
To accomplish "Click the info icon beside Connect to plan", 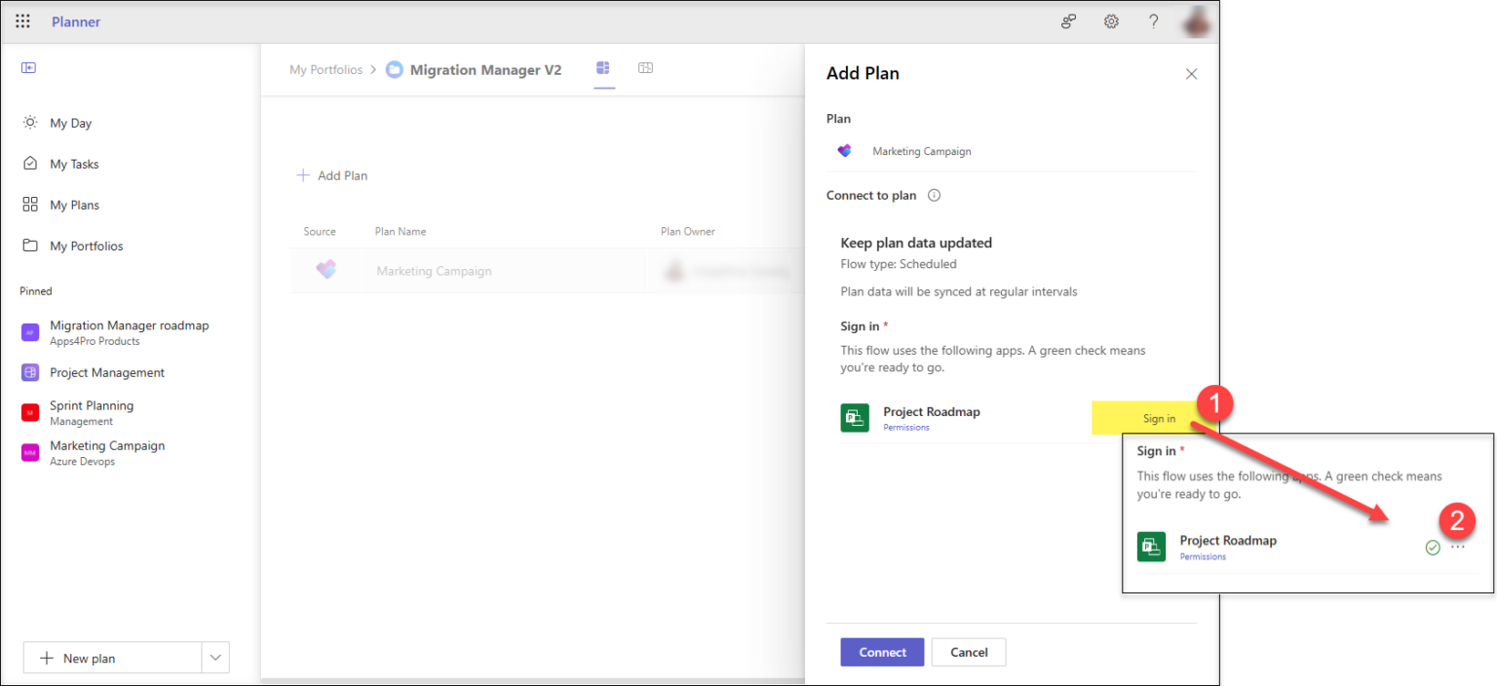I will [x=934, y=195].
